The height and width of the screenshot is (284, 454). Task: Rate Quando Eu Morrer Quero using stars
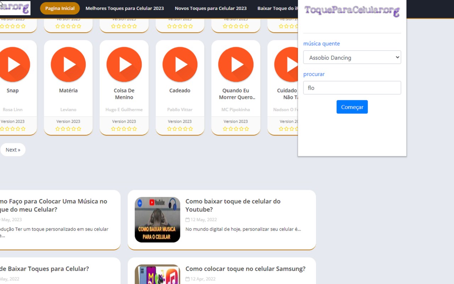click(x=236, y=129)
